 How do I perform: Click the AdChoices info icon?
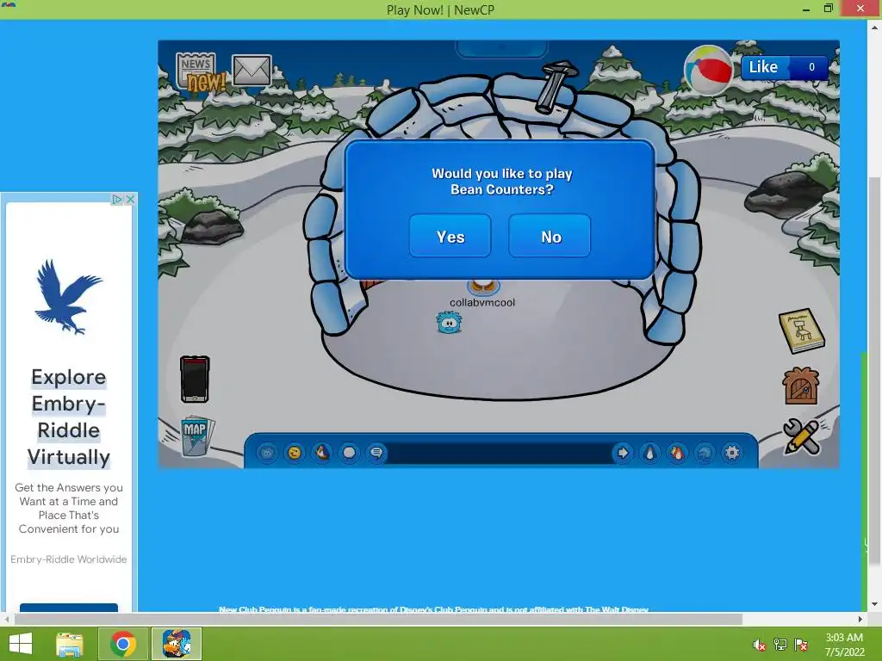(117, 200)
